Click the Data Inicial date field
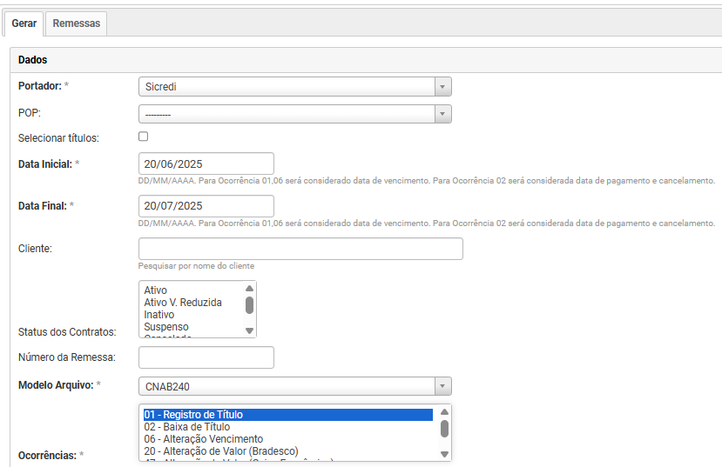Viewport: 722px width, 467px height. tap(206, 163)
